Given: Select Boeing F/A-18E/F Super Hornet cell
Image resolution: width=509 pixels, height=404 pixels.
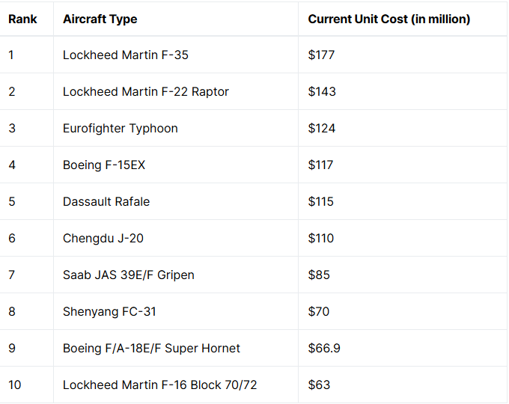Looking at the screenshot, I should pyautogui.click(x=151, y=349).
